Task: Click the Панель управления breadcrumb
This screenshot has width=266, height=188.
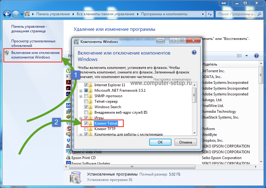Action: point(53,14)
